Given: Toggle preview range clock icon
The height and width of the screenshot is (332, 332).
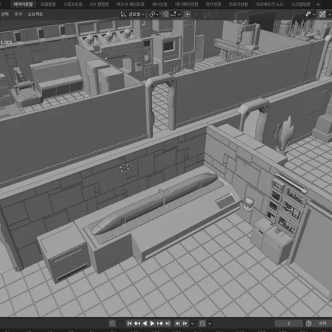Looking at the screenshot, I should point(309,323).
